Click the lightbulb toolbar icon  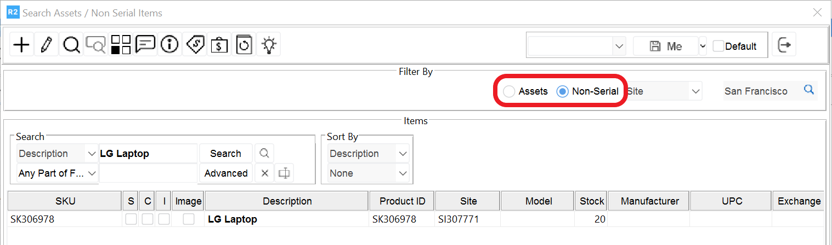(x=269, y=45)
